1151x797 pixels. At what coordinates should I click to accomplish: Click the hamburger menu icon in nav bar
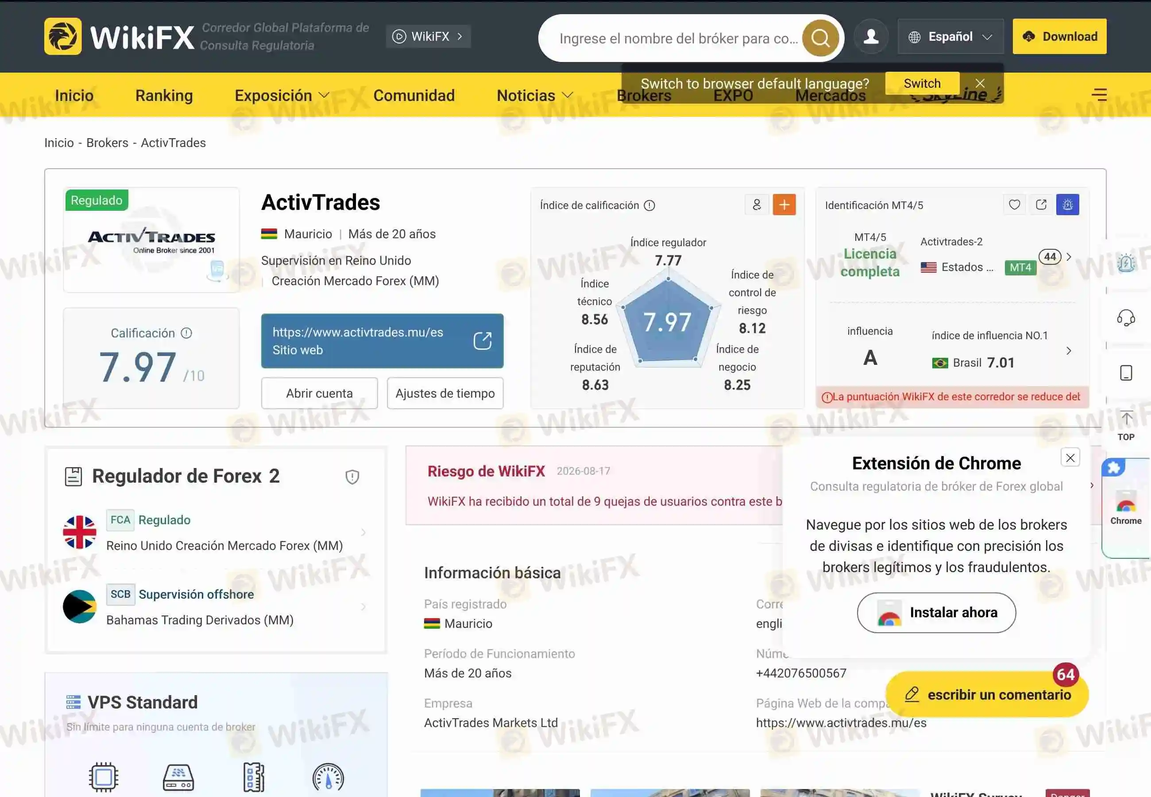[1099, 94]
